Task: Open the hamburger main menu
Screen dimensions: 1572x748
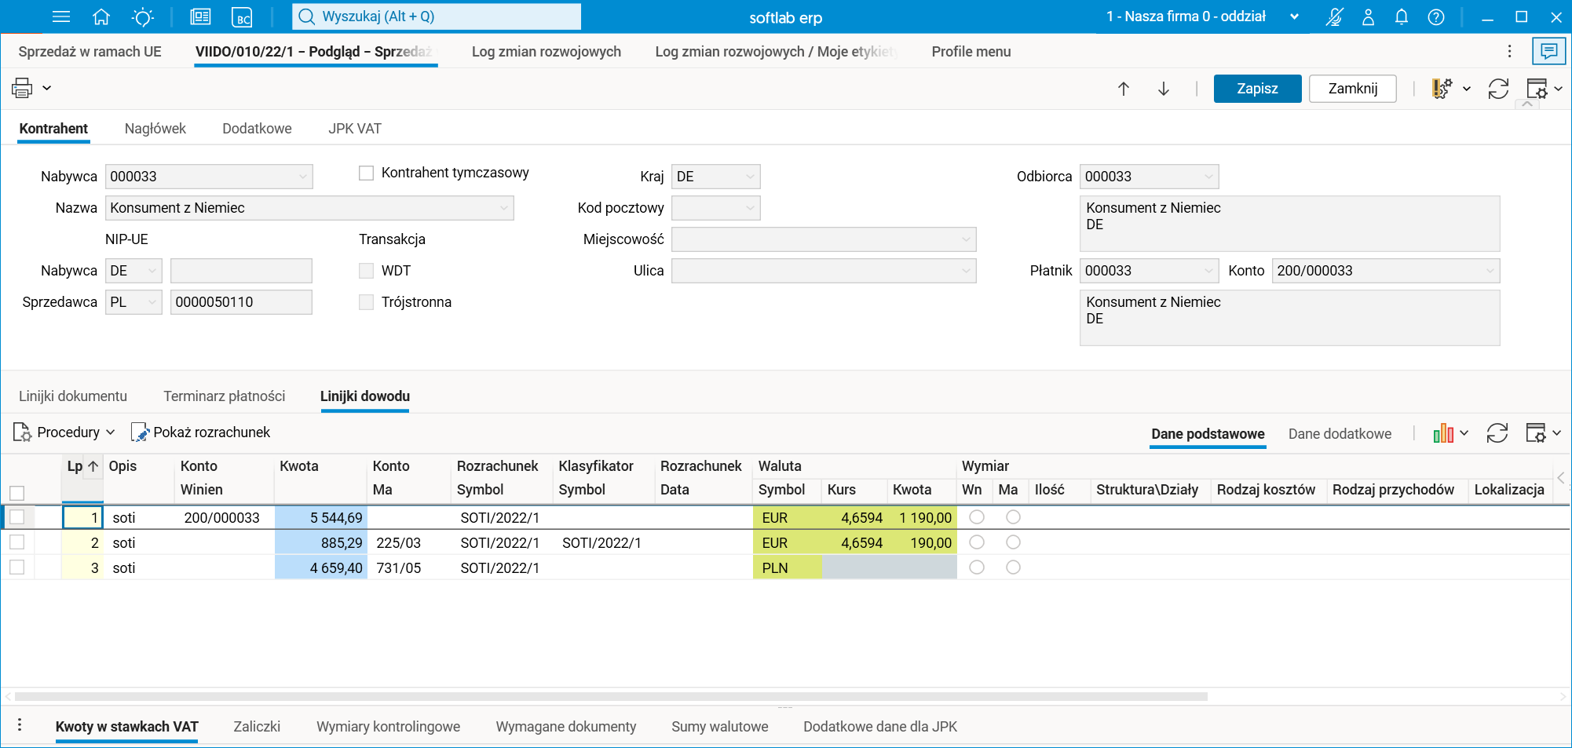Action: [60, 16]
